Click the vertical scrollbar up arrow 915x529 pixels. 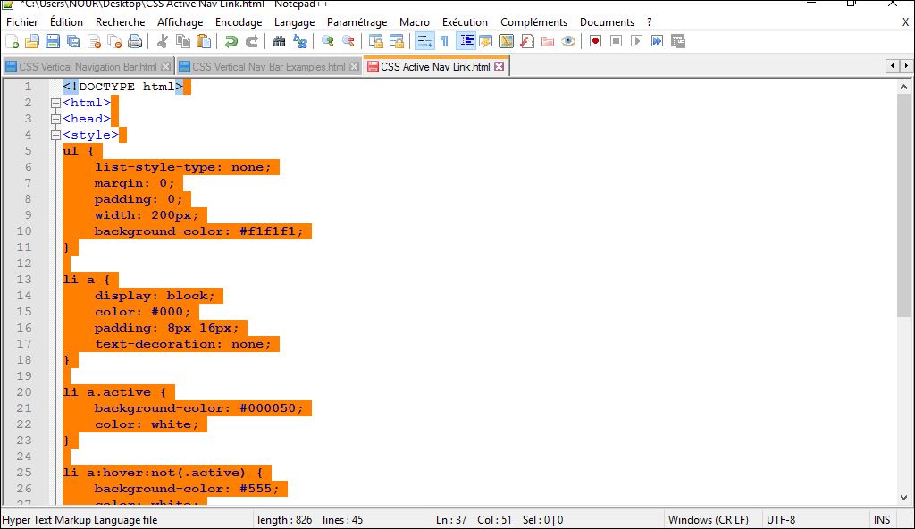(904, 87)
